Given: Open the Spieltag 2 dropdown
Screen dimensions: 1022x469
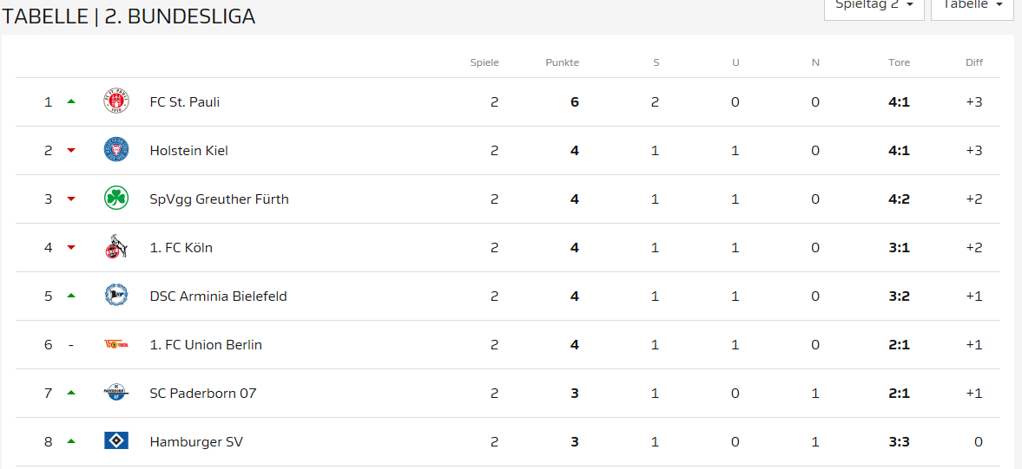Looking at the screenshot, I should tap(874, 5).
